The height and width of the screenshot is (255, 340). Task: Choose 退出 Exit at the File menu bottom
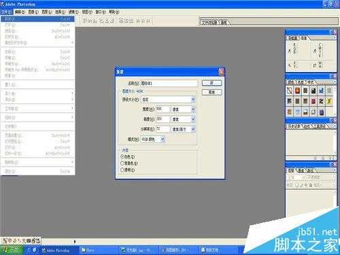coord(37,171)
